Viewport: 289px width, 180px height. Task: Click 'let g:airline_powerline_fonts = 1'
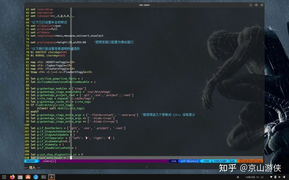click(x=57, y=79)
